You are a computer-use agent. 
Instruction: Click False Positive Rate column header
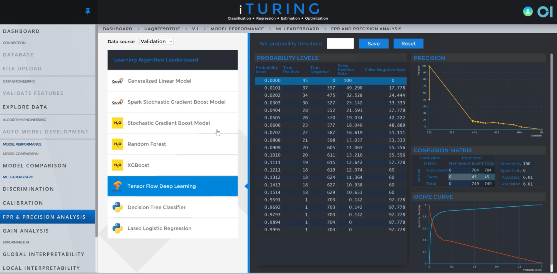point(346,70)
